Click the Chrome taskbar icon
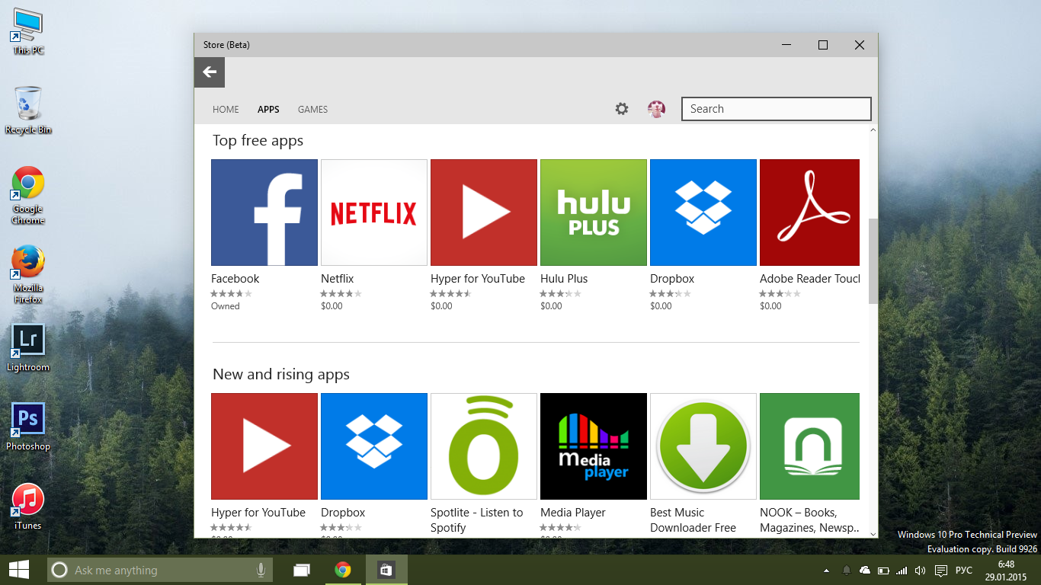This screenshot has width=1041, height=585. tap(343, 570)
